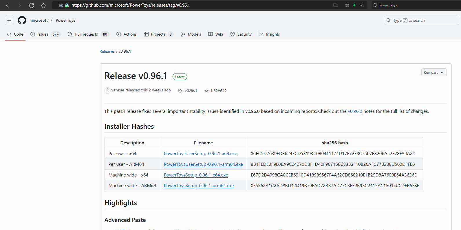Click the Installer Hashes heading
Screen dimensions: 461x230
(x=129, y=126)
